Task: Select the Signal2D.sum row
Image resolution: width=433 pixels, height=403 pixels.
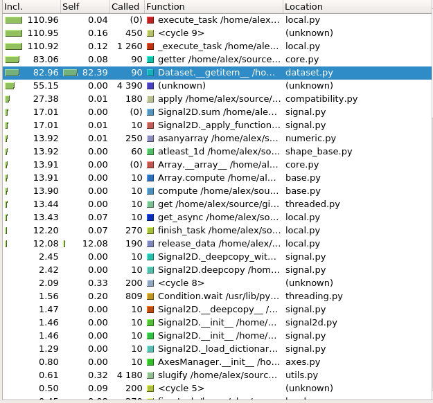Action: (x=217, y=112)
